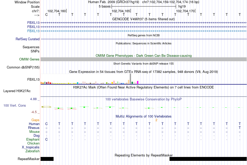Click the OMIM Genes track label
This screenshot has height=165, width=247.
(29, 59)
